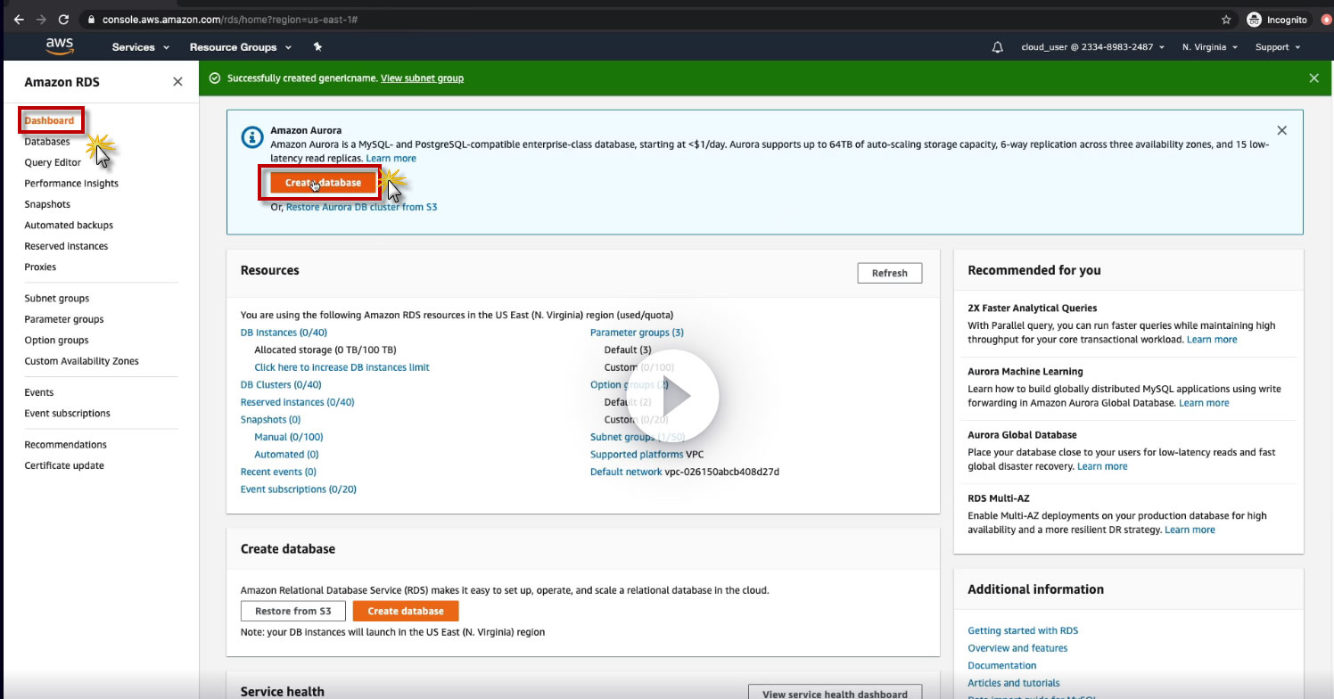This screenshot has width=1334, height=699.
Task: Click Create database in the Aurora box
Action: tap(323, 183)
